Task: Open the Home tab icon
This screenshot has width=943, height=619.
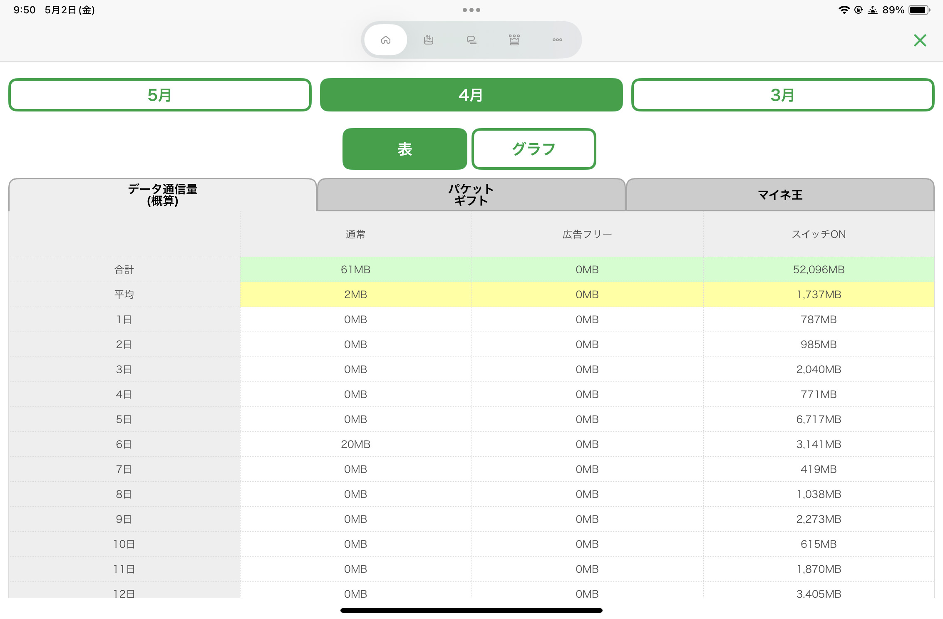Action: pos(385,40)
